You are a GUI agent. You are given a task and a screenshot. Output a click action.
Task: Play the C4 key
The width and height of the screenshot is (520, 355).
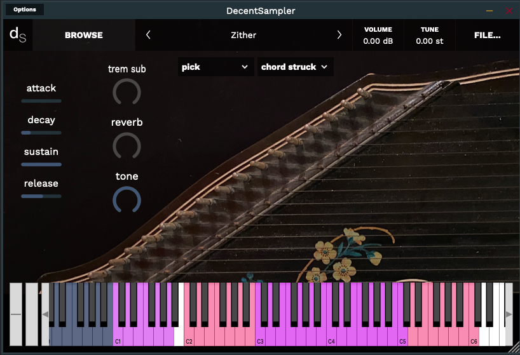click(x=331, y=335)
